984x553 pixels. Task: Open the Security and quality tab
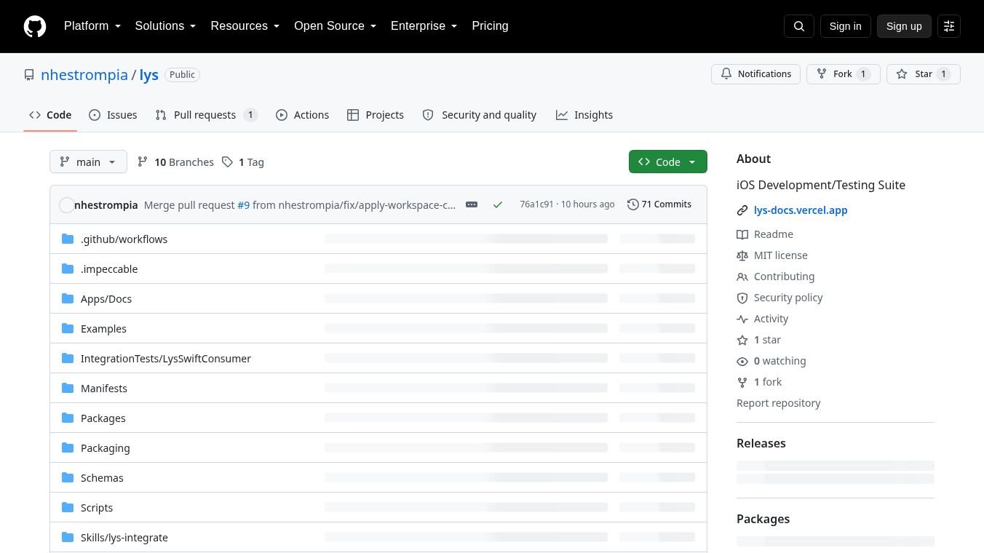tap(480, 115)
